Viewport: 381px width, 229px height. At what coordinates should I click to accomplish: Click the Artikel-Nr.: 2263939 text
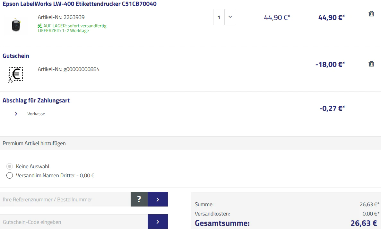61,17
